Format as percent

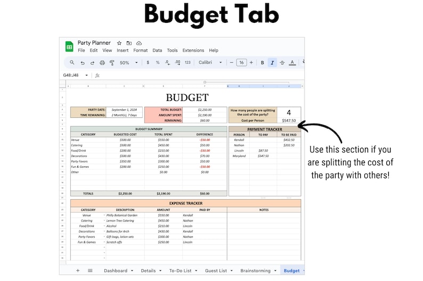[158, 62]
